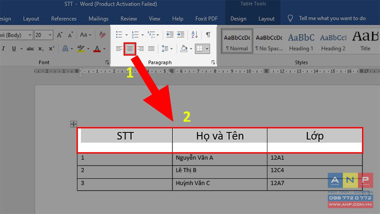Open the Mailings tab
Viewport: 380px width, 214px height.
tap(98, 19)
